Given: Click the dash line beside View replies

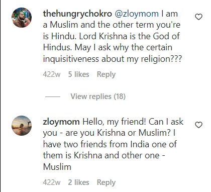Looking at the screenshot, I should (x=53, y=97).
